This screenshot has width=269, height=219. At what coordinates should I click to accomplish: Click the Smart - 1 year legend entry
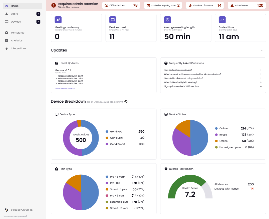125,189
